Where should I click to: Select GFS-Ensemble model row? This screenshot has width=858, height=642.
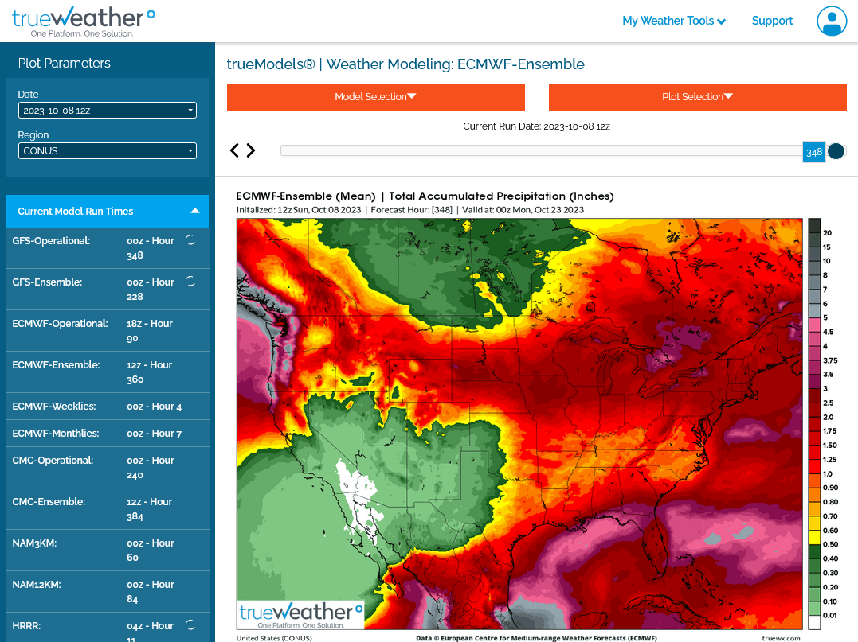[x=108, y=289]
